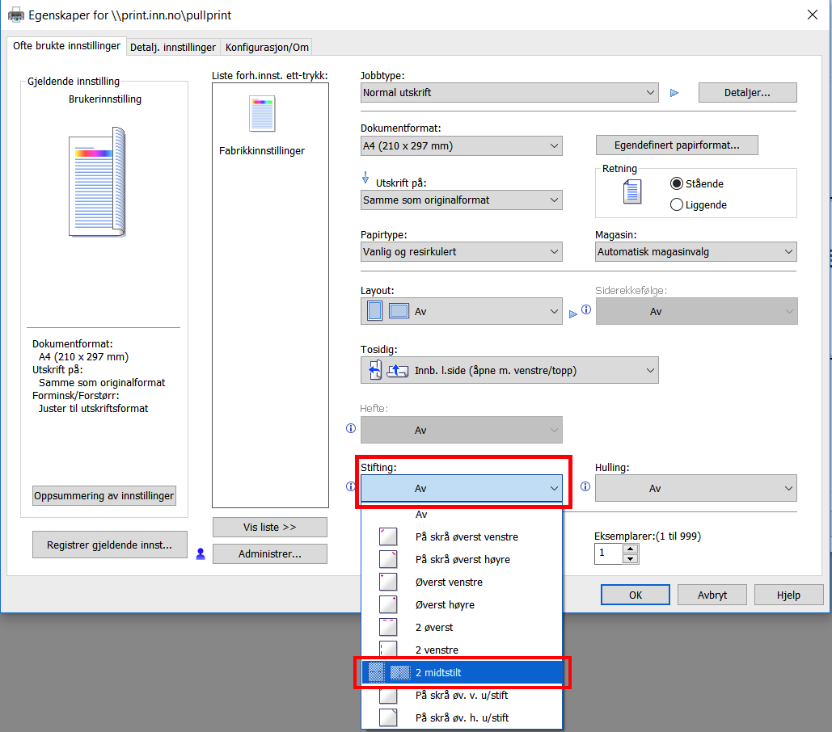This screenshot has width=832, height=732.
Task: Click the info icon beside Hulling
Action: 585,487
